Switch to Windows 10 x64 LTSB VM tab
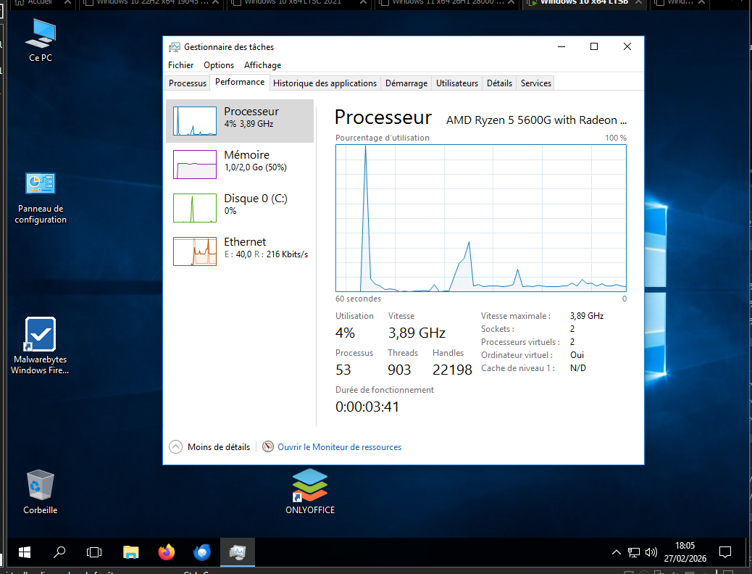 point(585,3)
